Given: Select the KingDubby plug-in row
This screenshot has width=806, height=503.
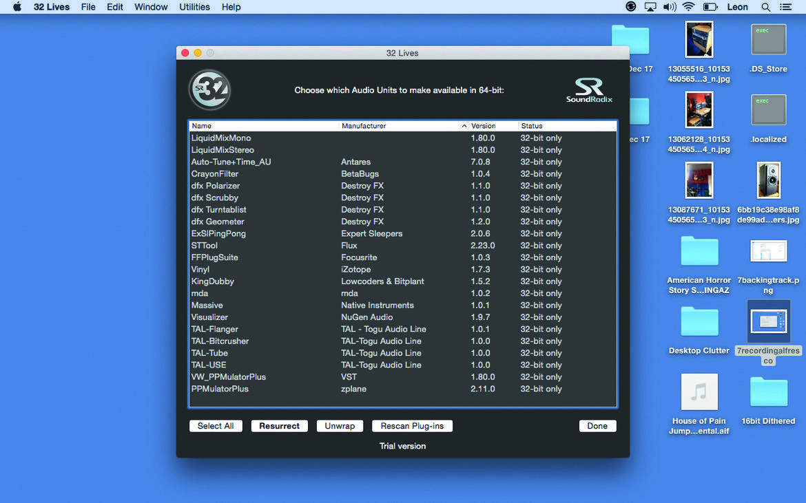Looking at the screenshot, I should click(x=402, y=281).
